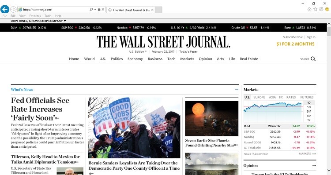Screen dimensions: 331x175
Task: Click DJIA ticker in black bar
Action: point(29,28)
